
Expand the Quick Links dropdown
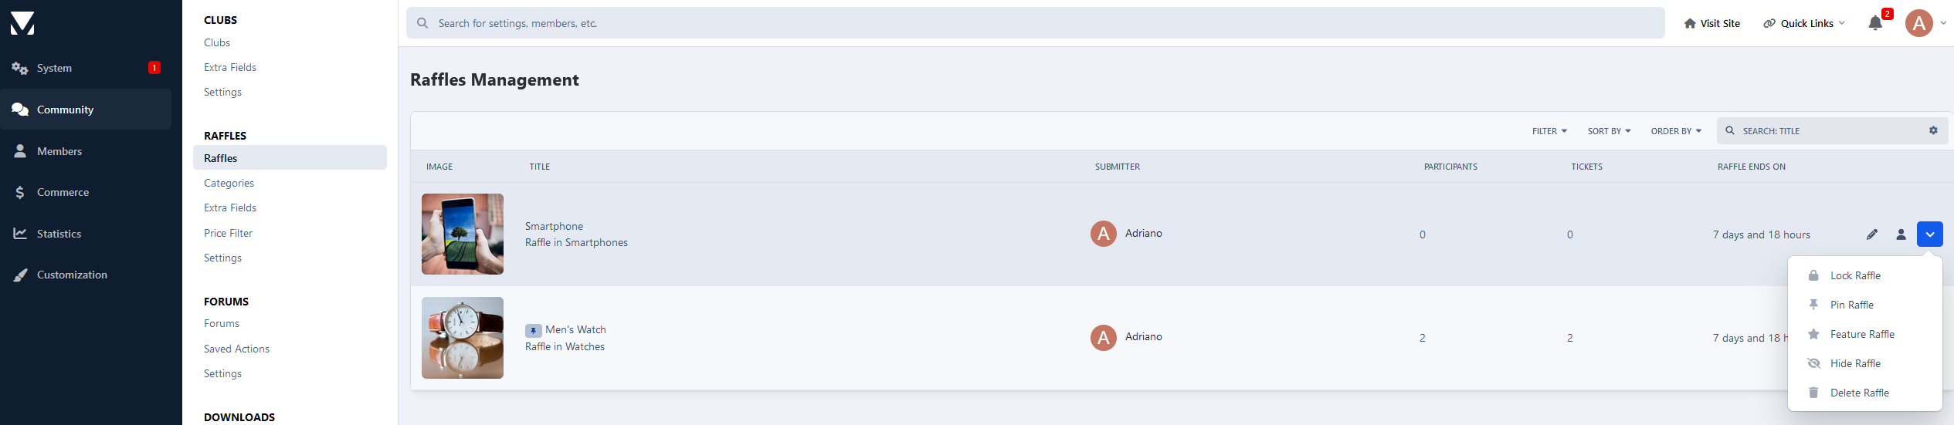pos(1804,23)
